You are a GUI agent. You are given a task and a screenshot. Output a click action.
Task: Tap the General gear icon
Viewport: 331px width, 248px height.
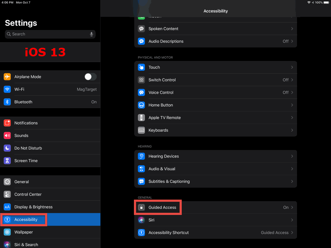tap(7, 182)
